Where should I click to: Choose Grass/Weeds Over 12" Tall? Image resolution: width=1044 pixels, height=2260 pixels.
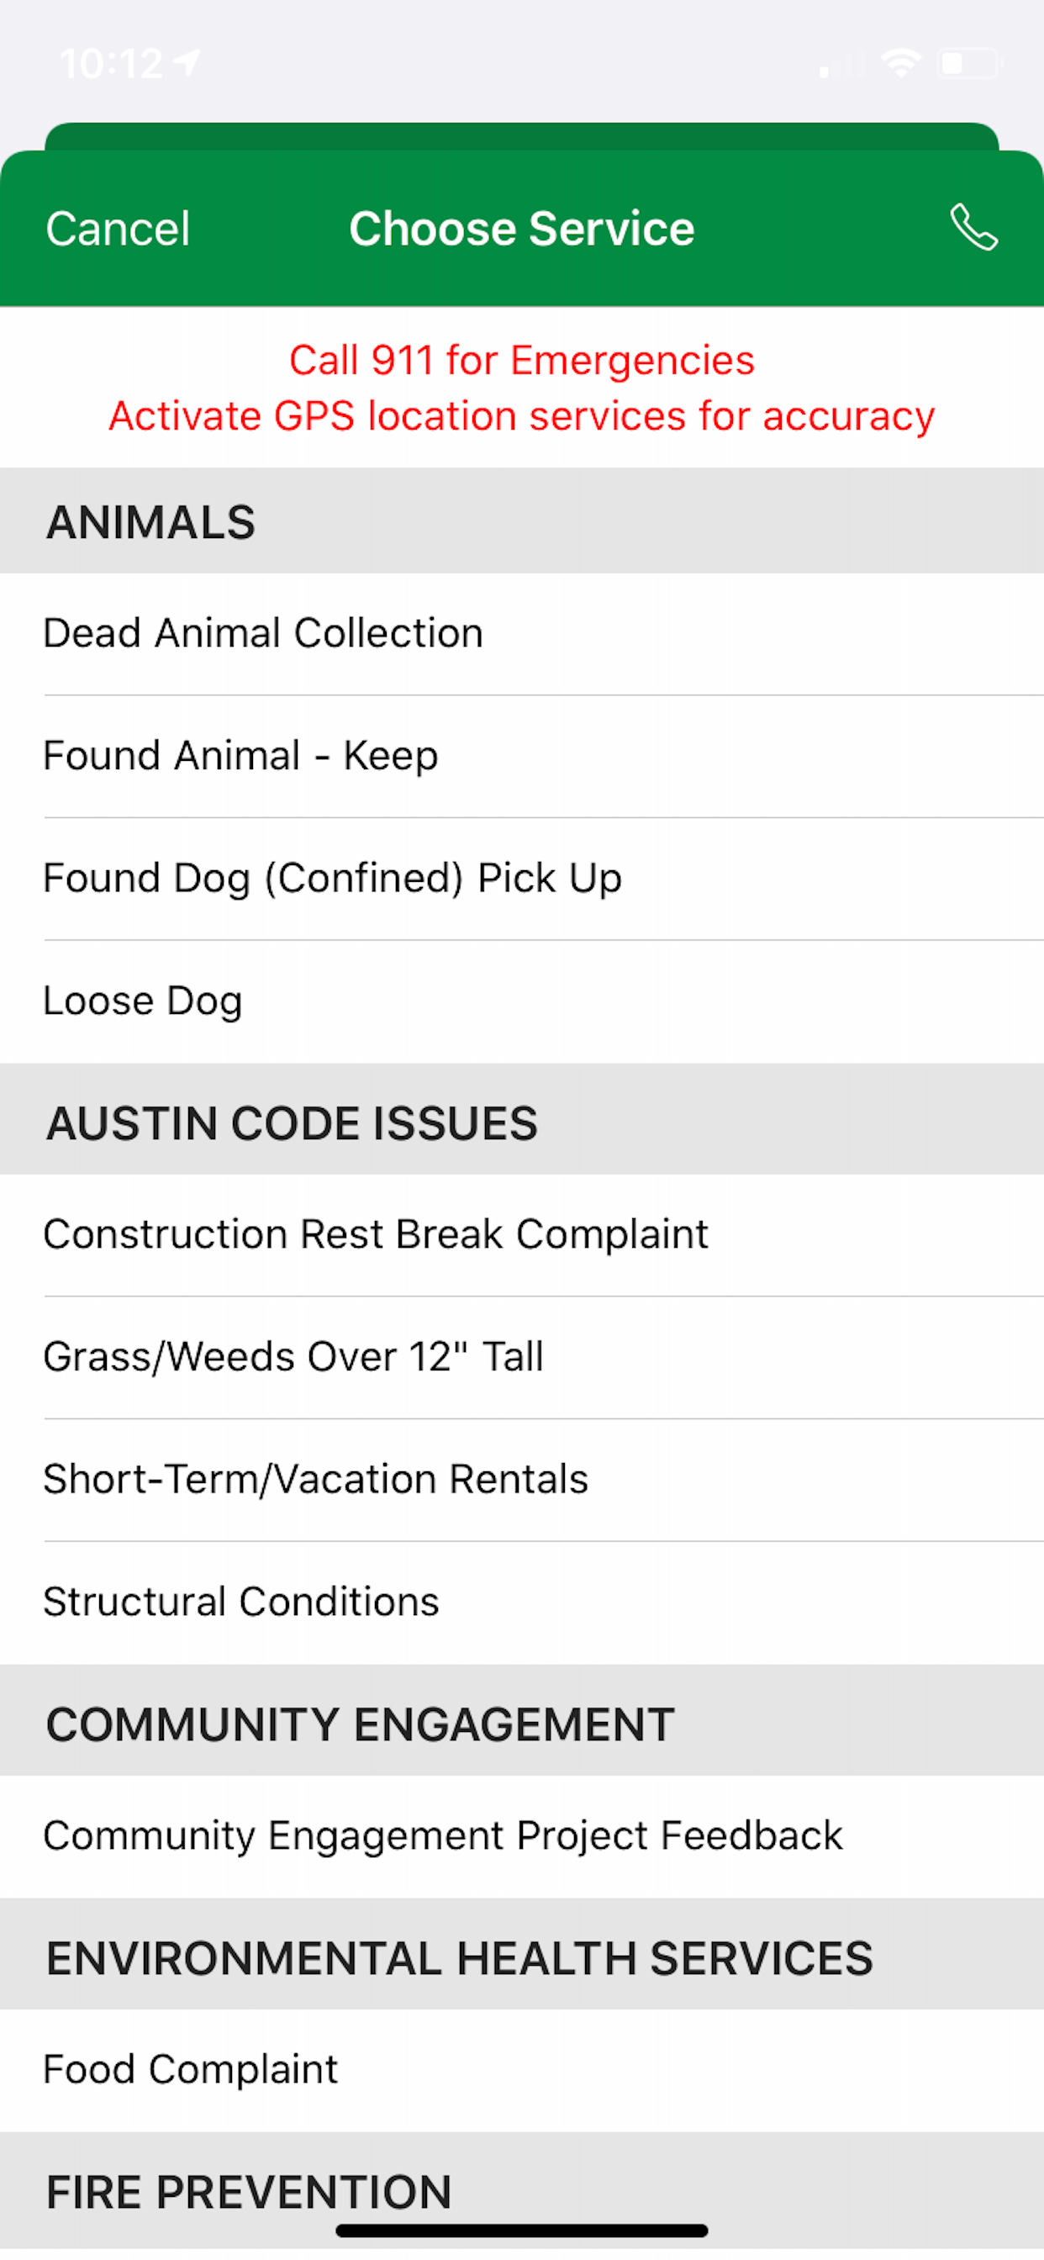pyautogui.click(x=293, y=1357)
